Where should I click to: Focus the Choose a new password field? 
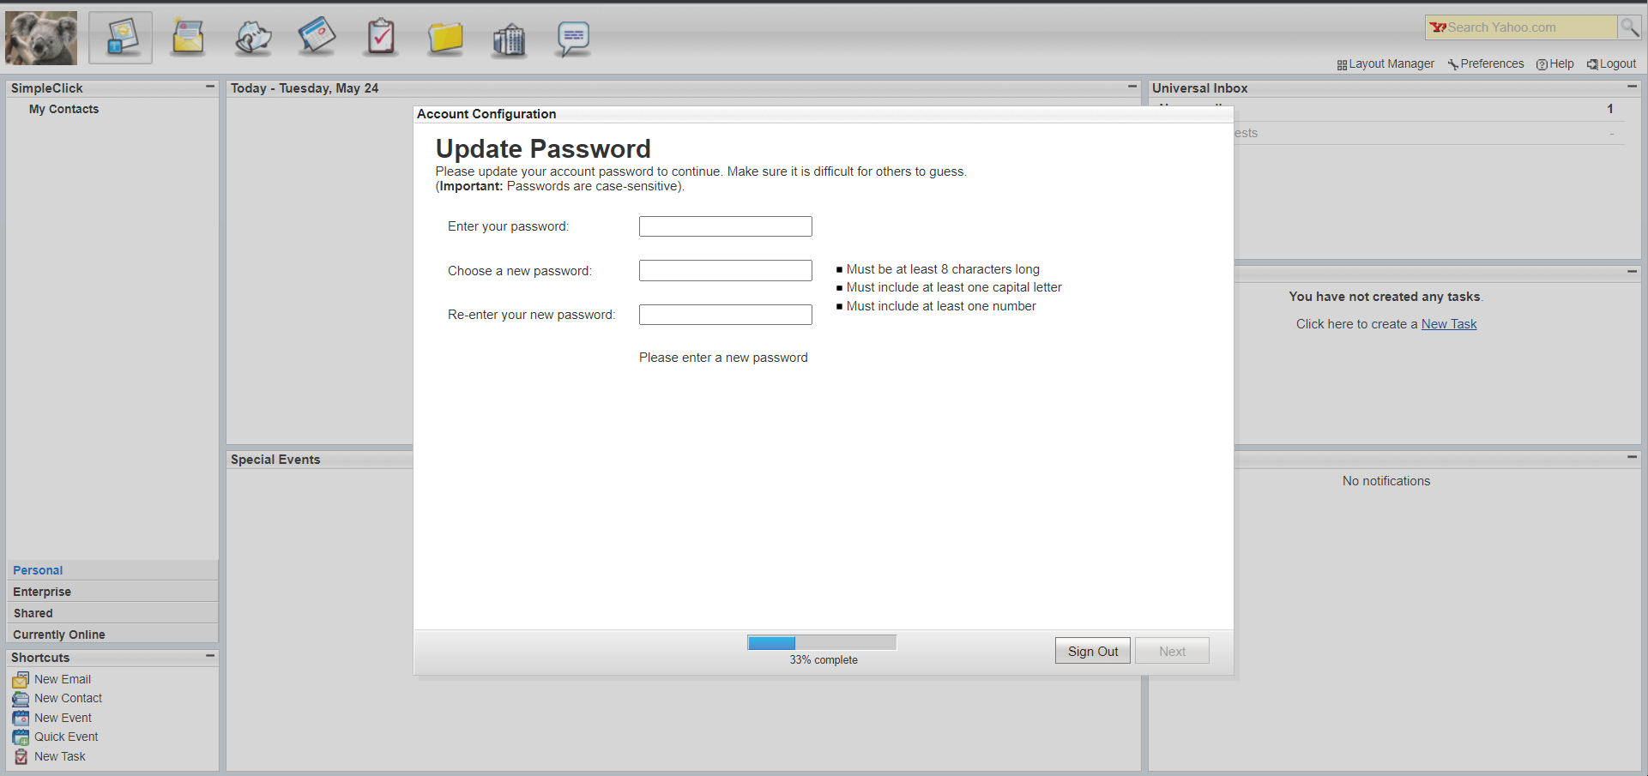(726, 271)
